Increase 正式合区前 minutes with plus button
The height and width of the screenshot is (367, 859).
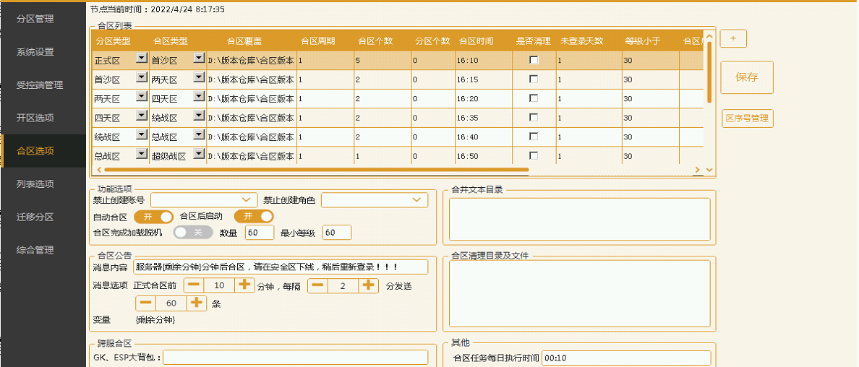244,285
